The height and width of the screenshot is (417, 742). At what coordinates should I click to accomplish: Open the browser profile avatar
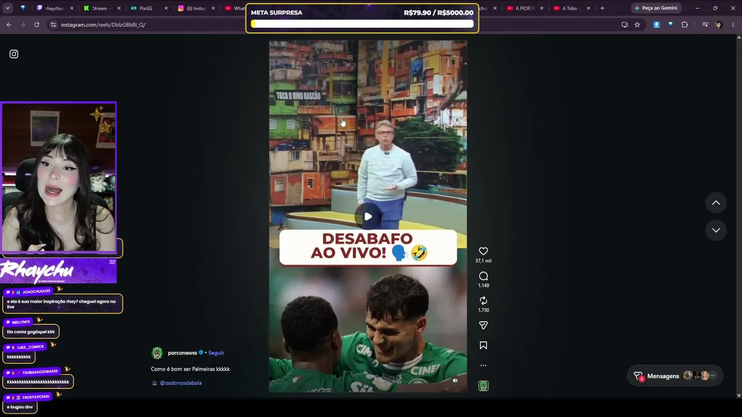point(719,24)
